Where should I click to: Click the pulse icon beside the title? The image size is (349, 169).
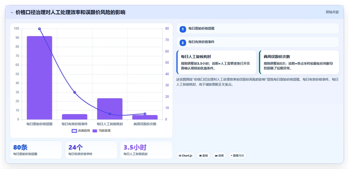pyautogui.click(x=12, y=12)
